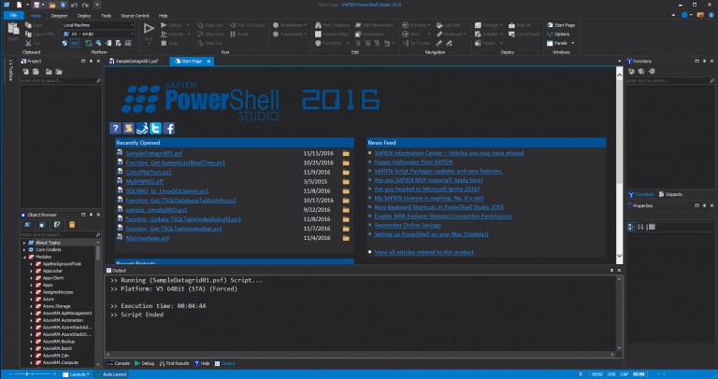Click the Start Page vertical scrollbar
The width and height of the screenshot is (718, 379).
[620, 165]
